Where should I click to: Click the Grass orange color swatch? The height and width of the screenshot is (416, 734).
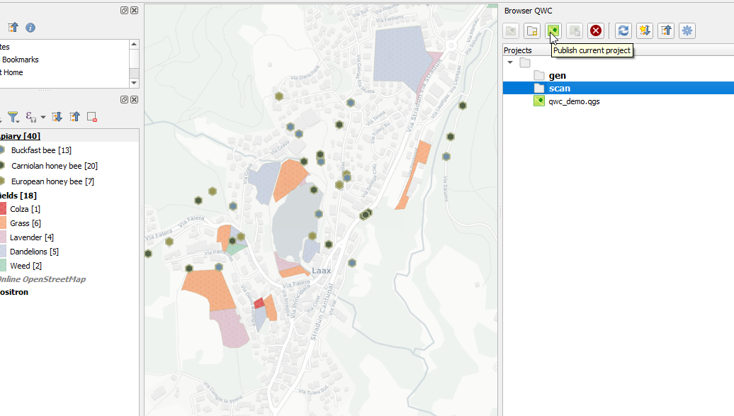click(x=2, y=223)
